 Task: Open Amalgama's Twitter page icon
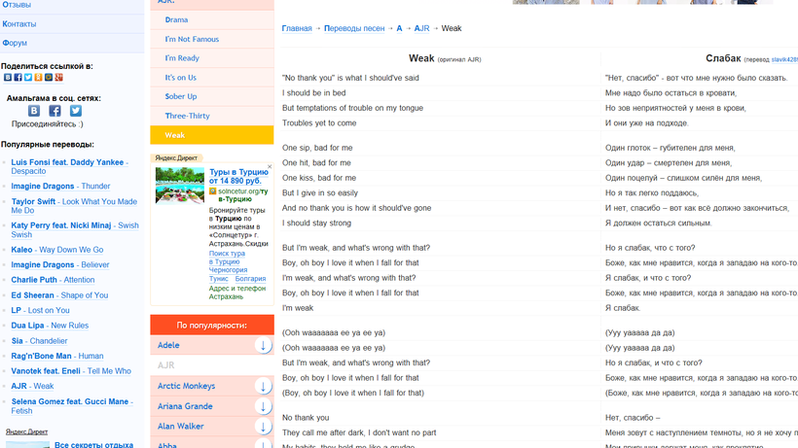(x=76, y=111)
